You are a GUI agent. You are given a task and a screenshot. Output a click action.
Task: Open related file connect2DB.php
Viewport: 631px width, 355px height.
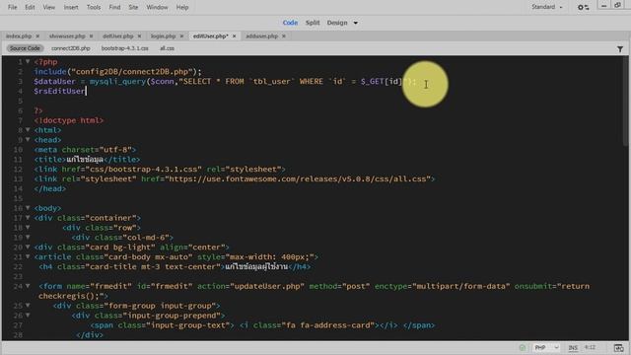71,48
